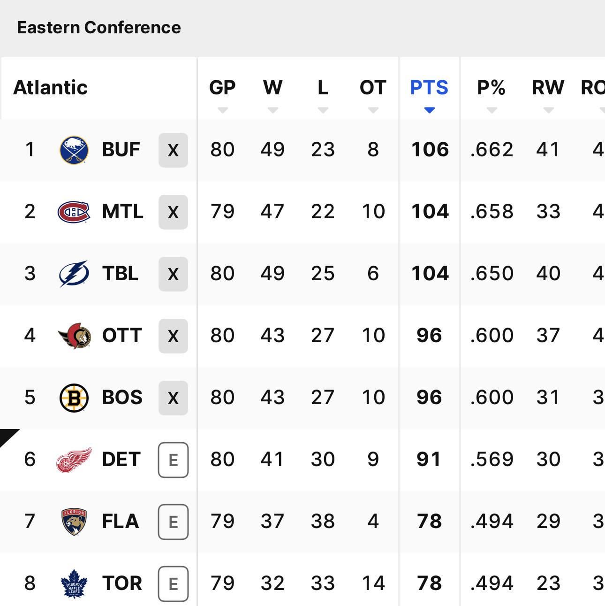Screen dimensions: 605x606
Task: Click the Toronto Maple Leafs logo
Action: [x=74, y=583]
